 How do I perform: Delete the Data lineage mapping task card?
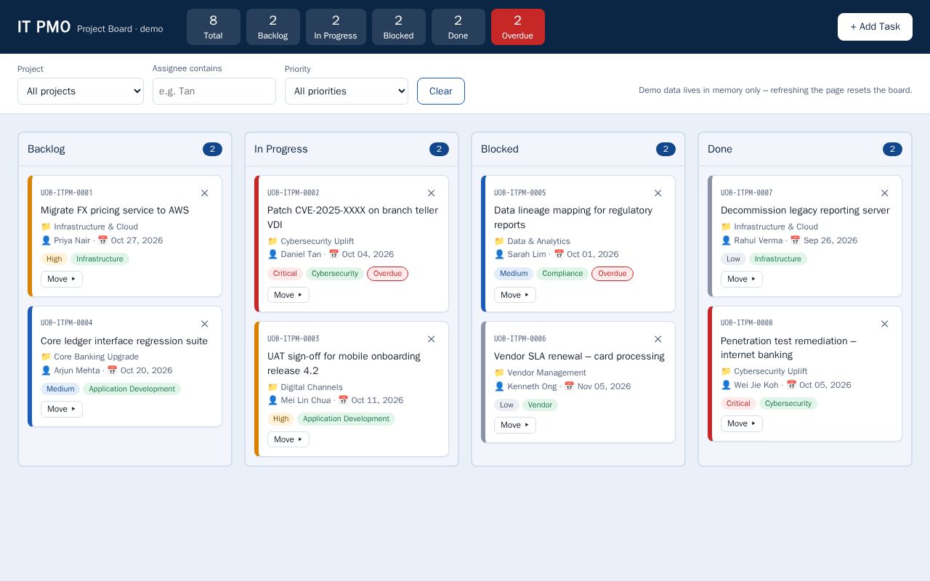point(658,193)
